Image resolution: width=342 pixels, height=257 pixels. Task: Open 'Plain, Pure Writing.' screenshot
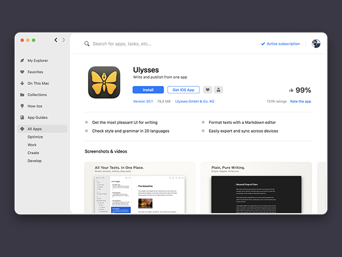point(256,187)
